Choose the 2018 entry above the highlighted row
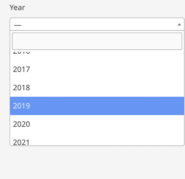Image resolution: width=185 pixels, height=179 pixels. click(97, 88)
